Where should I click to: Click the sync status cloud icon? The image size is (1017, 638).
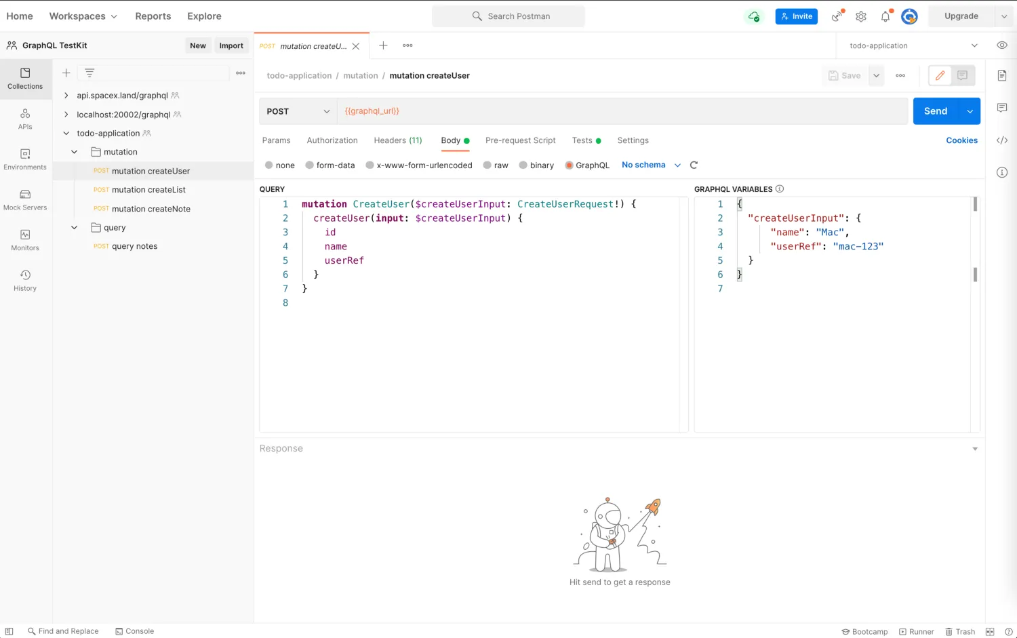(754, 16)
